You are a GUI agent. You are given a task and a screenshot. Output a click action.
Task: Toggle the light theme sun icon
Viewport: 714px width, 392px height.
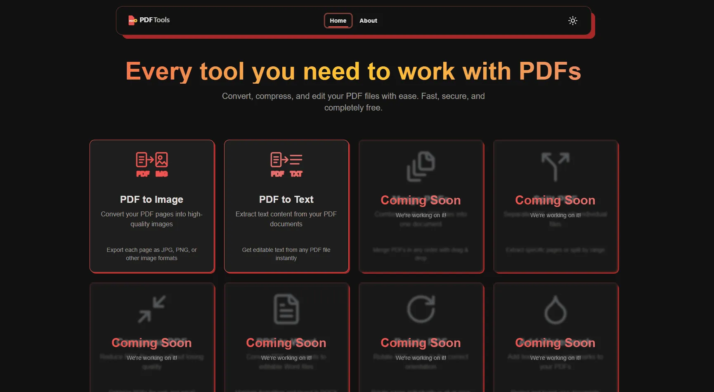[573, 20]
